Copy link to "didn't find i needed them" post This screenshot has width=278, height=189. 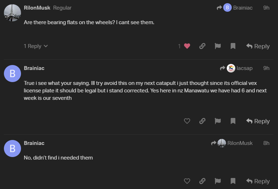click(202, 181)
